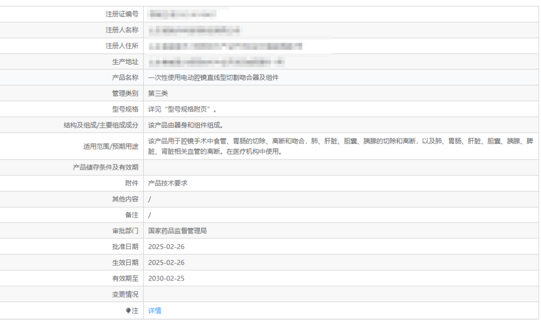Select the 管理类别 label
Viewport: 541px width, 322px height.
[125, 93]
